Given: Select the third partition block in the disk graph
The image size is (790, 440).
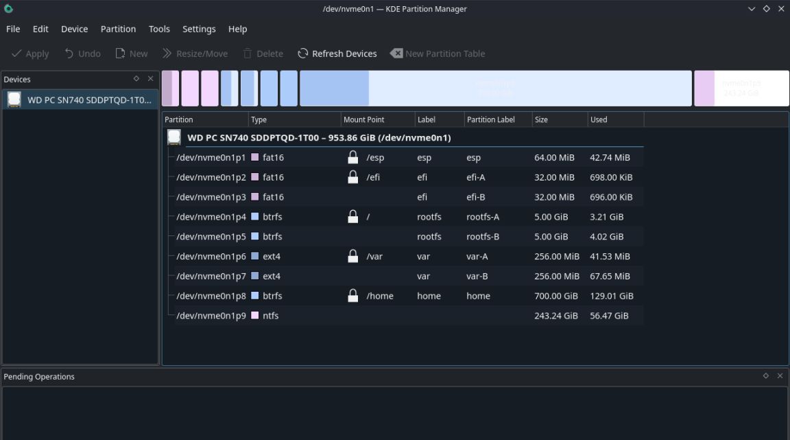Looking at the screenshot, I should click(x=210, y=89).
